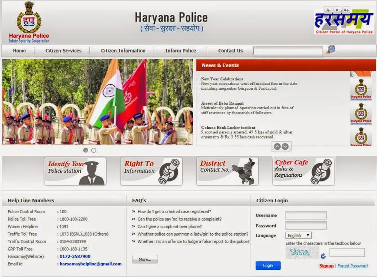The width and height of the screenshot is (377, 277).
Task: Focus the site search text box
Action: point(288,51)
